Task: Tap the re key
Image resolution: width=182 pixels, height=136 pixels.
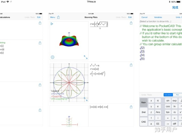Action: [174, 112]
